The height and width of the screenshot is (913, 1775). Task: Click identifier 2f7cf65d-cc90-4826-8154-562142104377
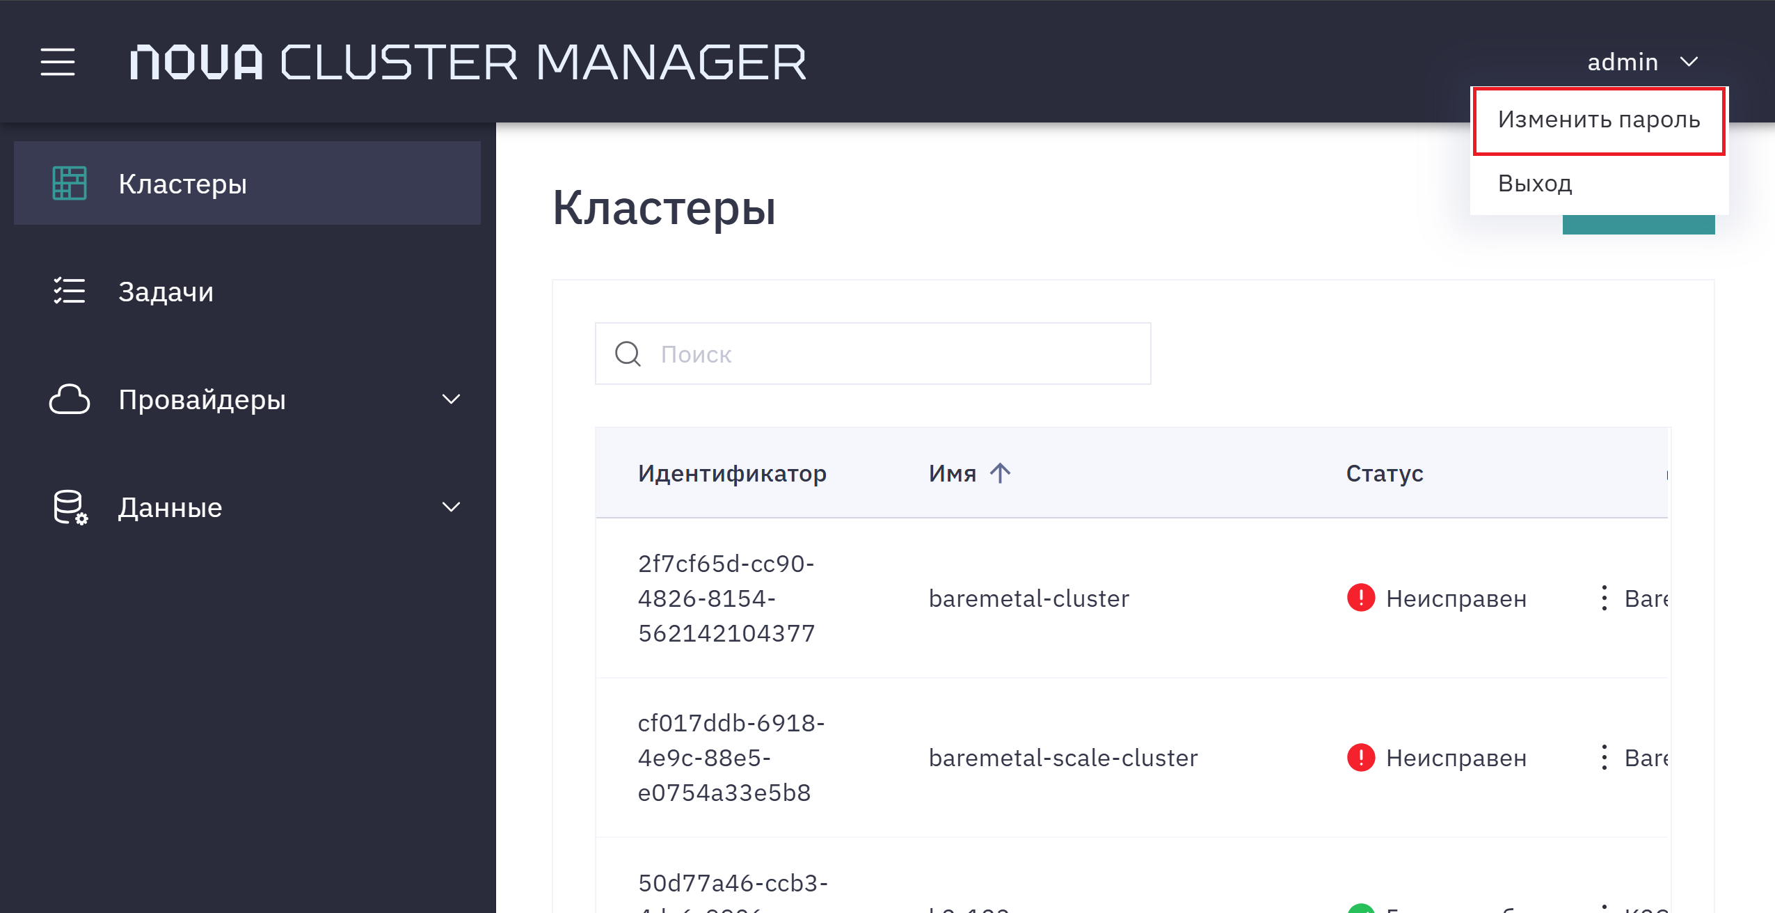point(726,598)
